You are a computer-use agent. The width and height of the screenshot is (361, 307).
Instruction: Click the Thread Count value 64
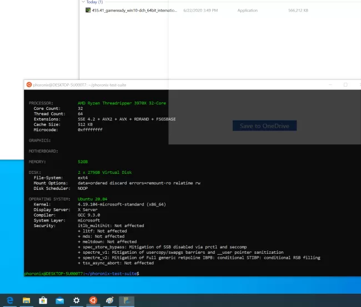[x=80, y=114]
